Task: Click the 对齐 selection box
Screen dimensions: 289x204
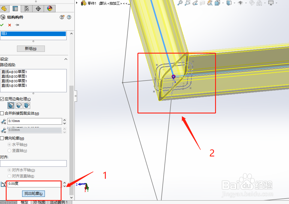Action: tap(33, 163)
